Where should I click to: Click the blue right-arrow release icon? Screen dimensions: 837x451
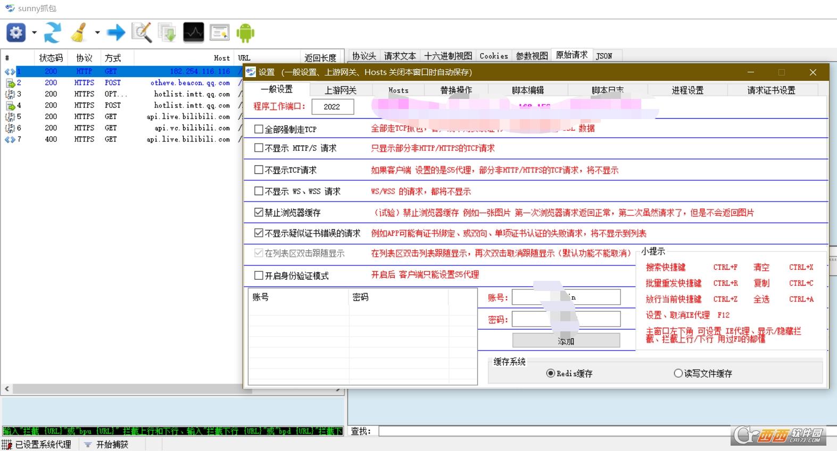tap(115, 33)
